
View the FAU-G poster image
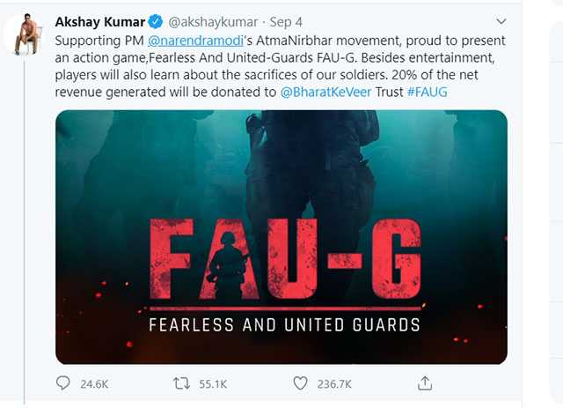pyautogui.click(x=281, y=237)
